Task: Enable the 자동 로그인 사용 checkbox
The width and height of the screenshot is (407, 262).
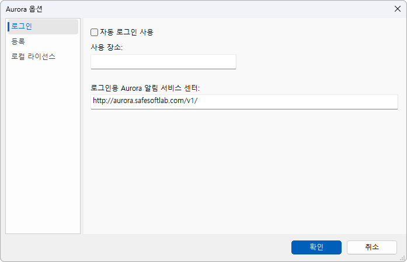Action: pyautogui.click(x=94, y=33)
